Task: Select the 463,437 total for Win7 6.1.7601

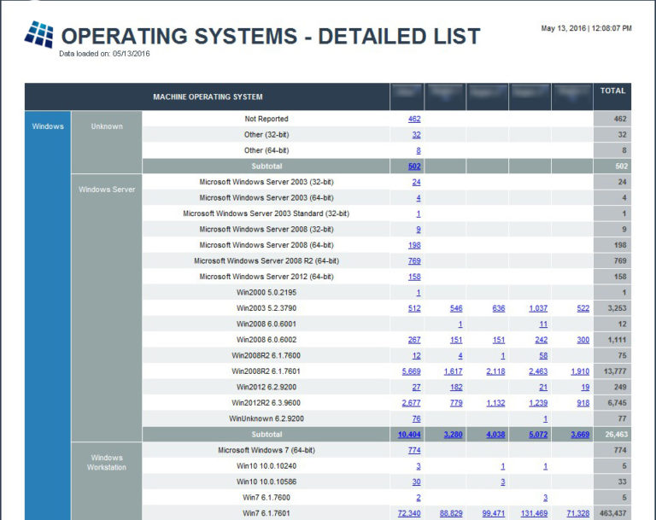Action: 612,513
